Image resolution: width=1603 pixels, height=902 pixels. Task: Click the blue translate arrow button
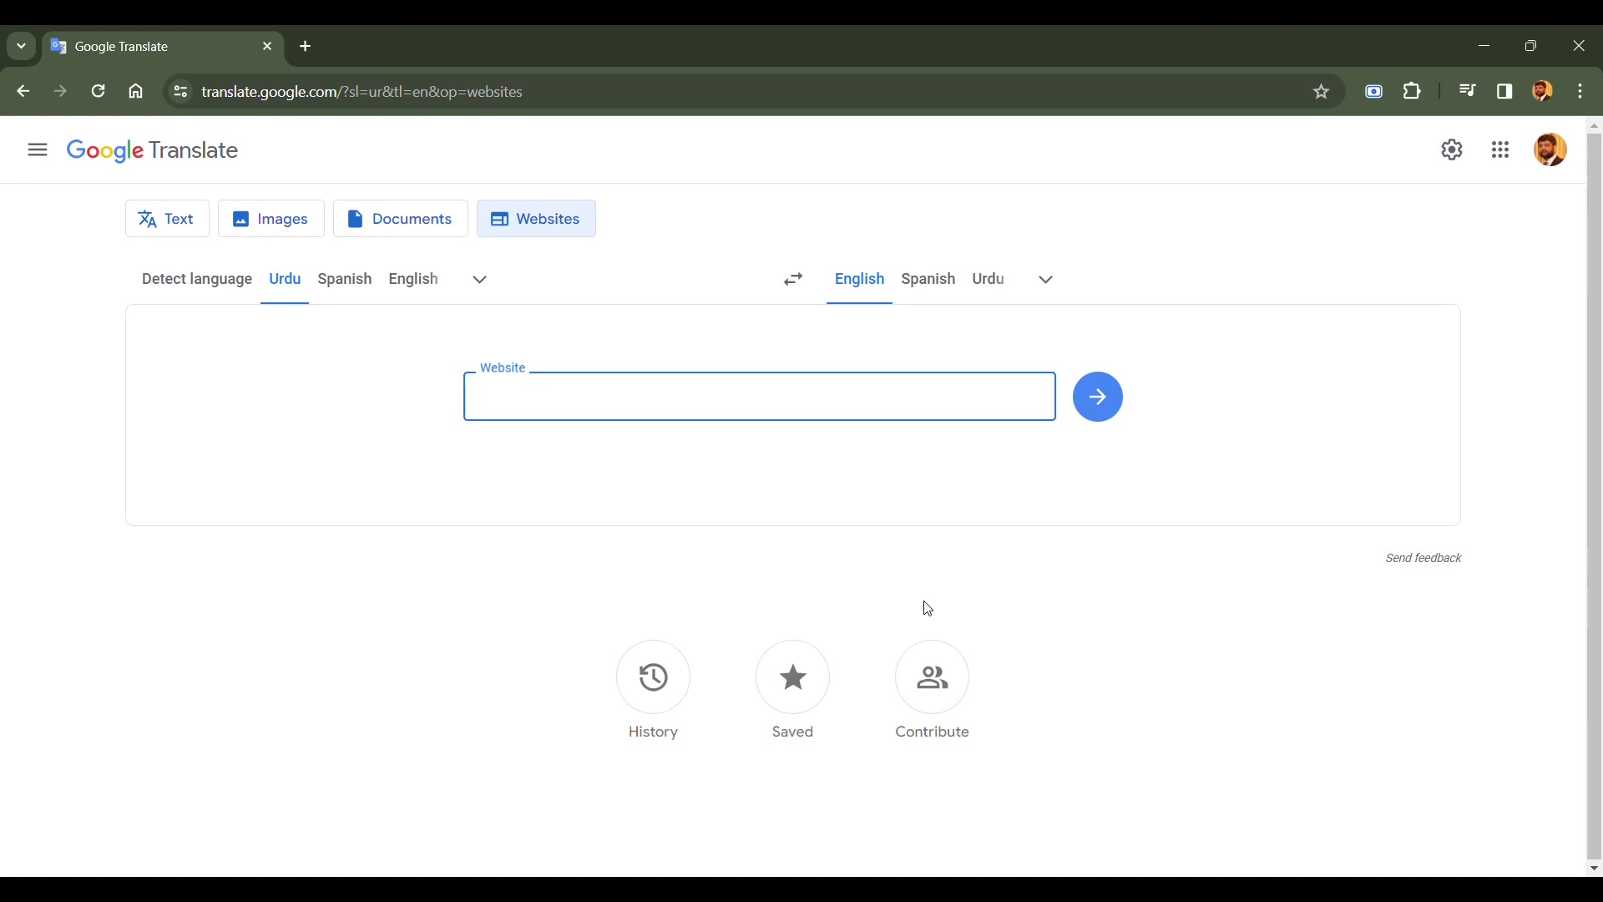coord(1097,397)
